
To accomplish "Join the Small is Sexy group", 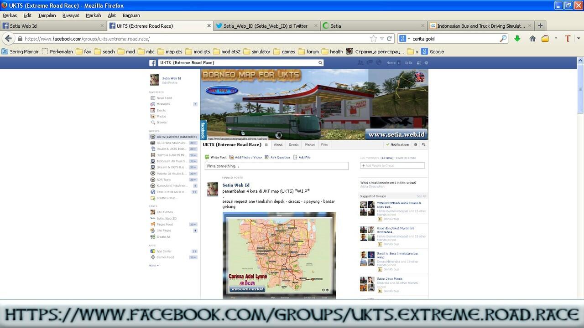I will (x=388, y=269).
